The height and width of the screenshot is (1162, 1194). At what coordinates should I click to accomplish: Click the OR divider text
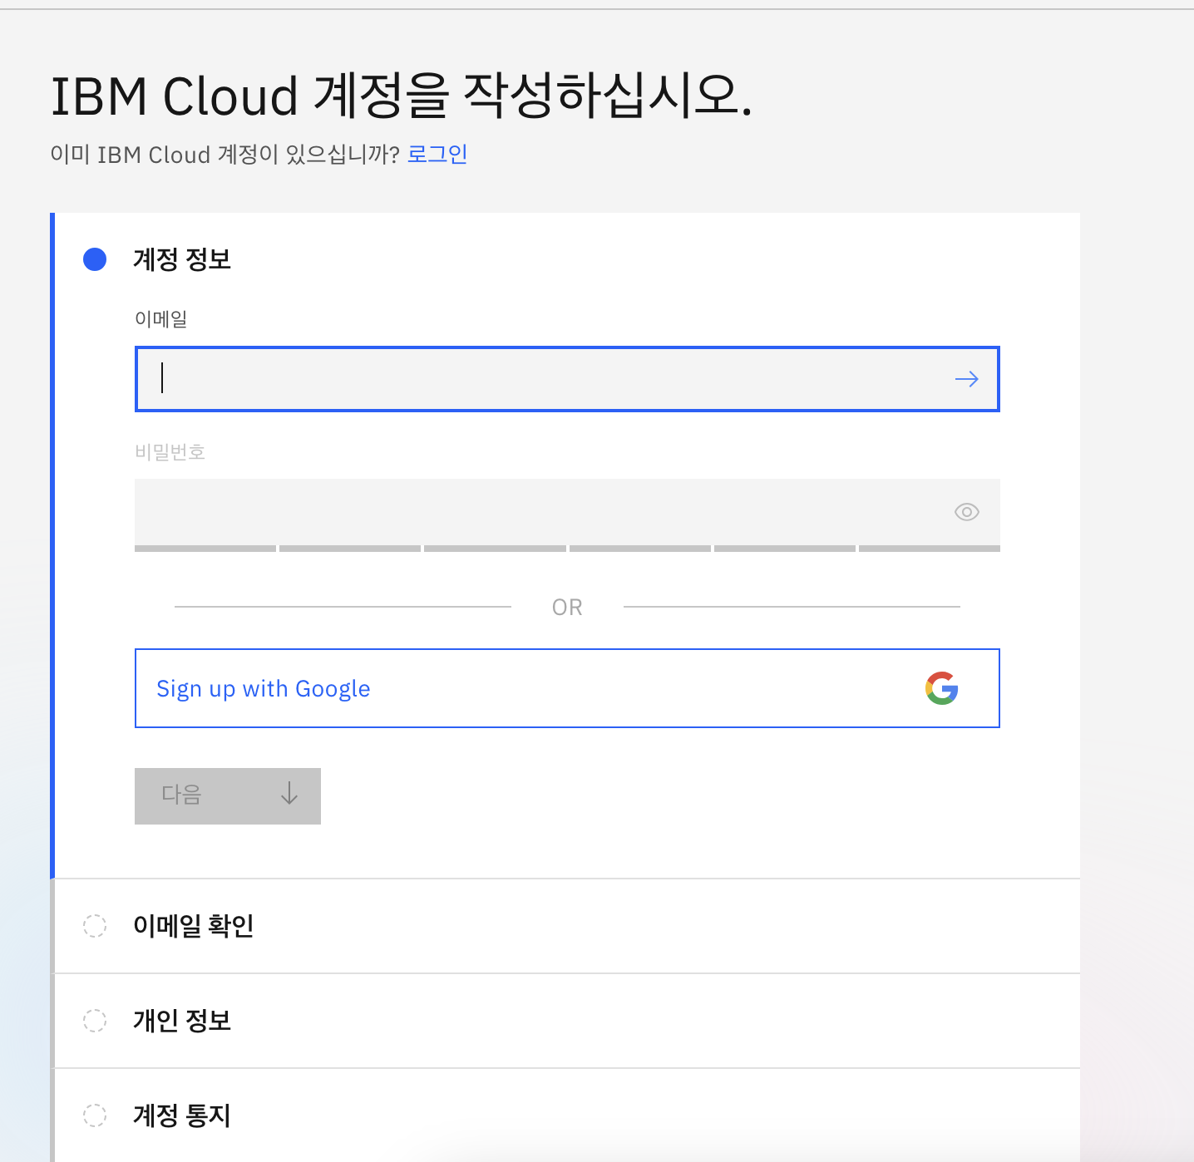coord(567,608)
